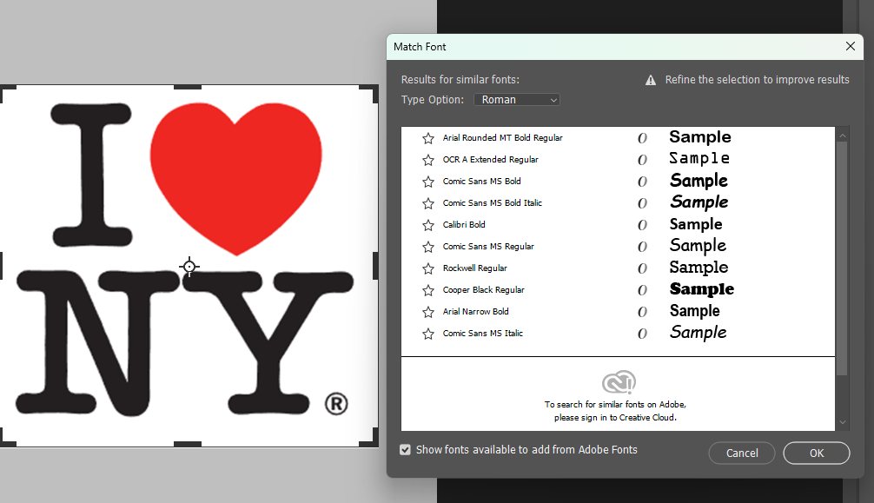Image resolution: width=874 pixels, height=503 pixels.
Task: Click the Rockwell Sample preview text
Action: [x=699, y=268]
